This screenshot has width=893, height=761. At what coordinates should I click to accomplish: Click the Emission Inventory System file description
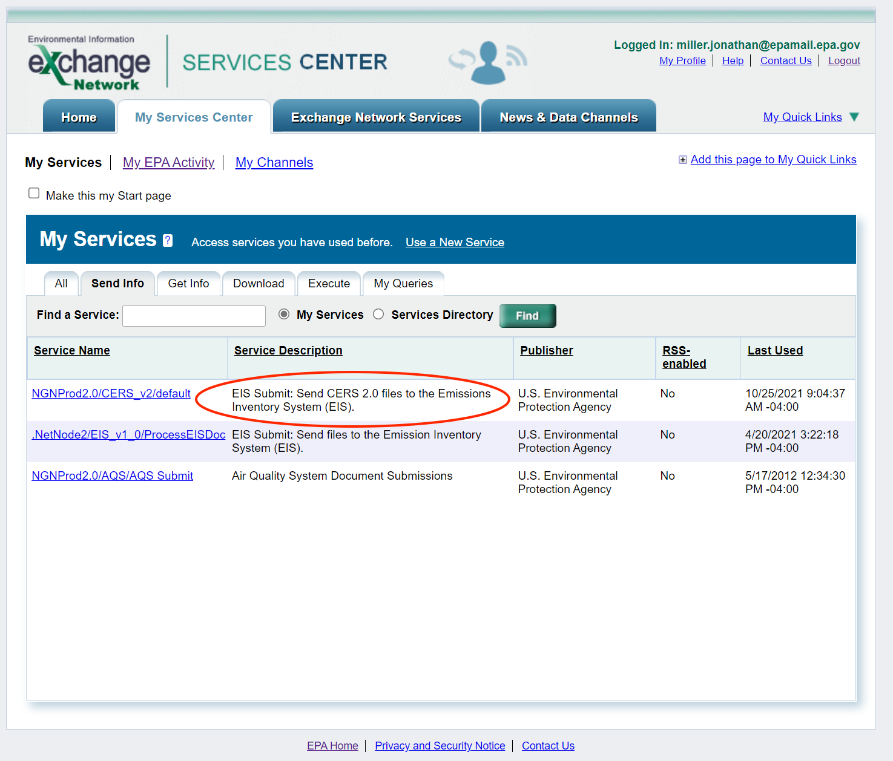[357, 441]
